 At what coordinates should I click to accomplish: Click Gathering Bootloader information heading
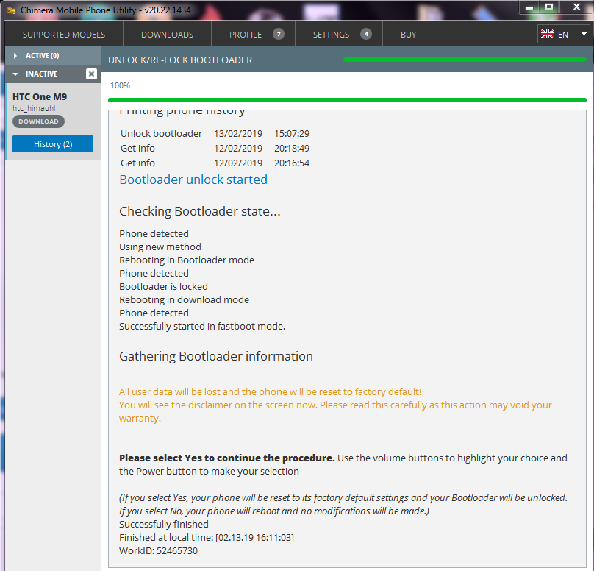point(216,356)
